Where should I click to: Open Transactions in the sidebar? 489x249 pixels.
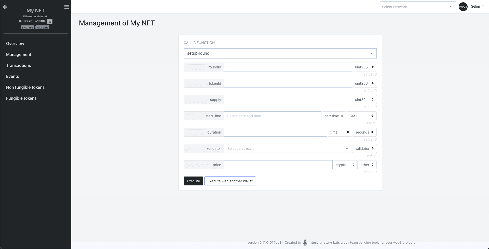coord(18,65)
